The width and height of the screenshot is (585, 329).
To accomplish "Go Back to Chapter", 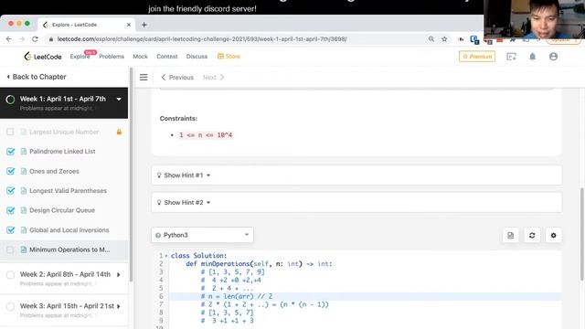I will click(37, 77).
